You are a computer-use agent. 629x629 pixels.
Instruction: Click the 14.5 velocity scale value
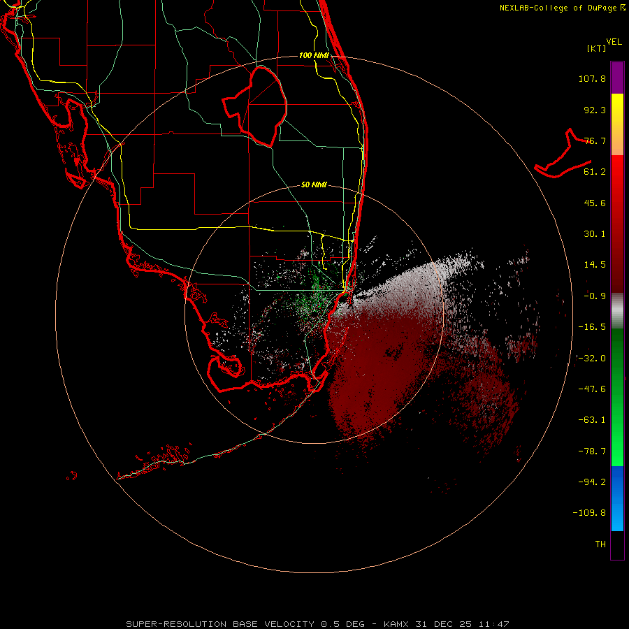595,265
